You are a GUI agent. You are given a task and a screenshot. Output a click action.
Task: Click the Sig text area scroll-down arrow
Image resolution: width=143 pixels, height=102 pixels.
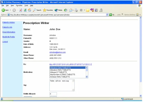tap(73, 90)
